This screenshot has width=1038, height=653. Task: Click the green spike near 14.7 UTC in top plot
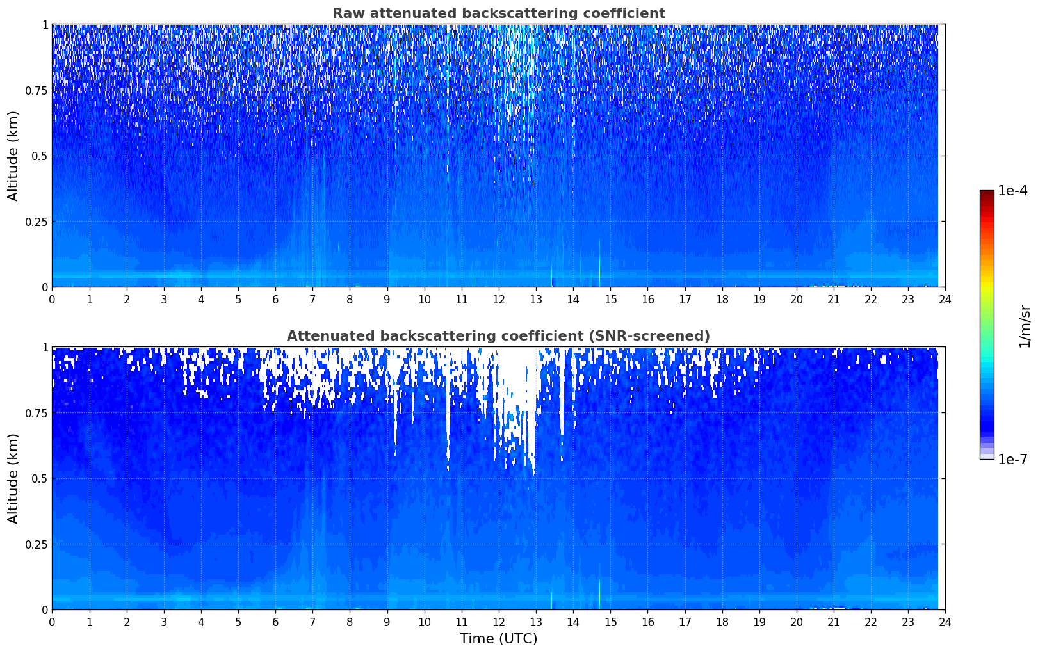pyautogui.click(x=599, y=262)
